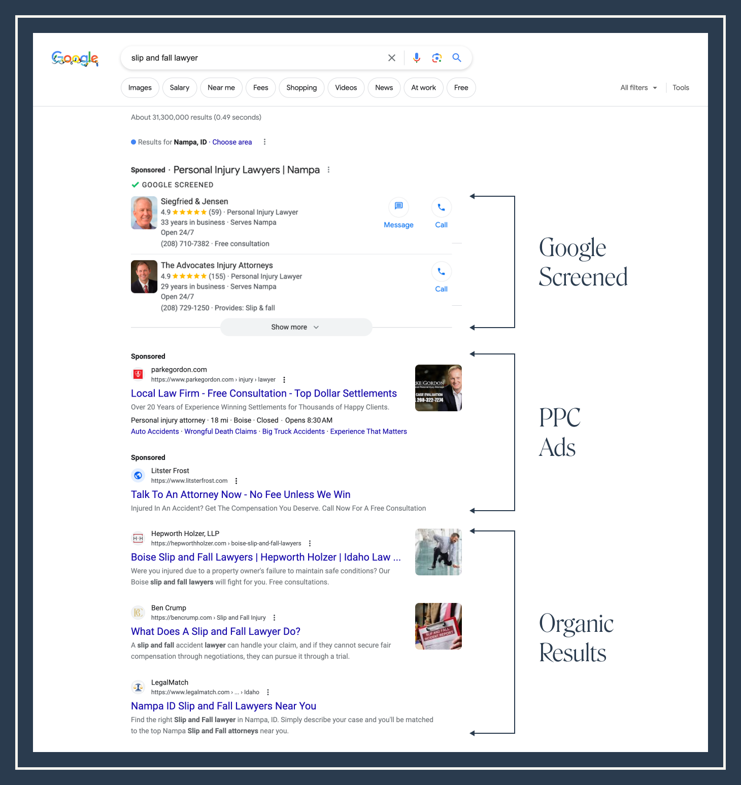This screenshot has height=785, width=741.
Task: Switch to the Videos search tab
Action: point(346,87)
